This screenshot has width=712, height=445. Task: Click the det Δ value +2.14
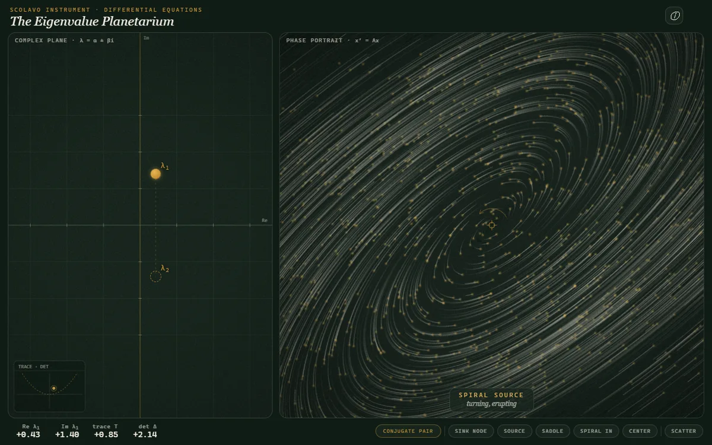[x=145, y=434]
